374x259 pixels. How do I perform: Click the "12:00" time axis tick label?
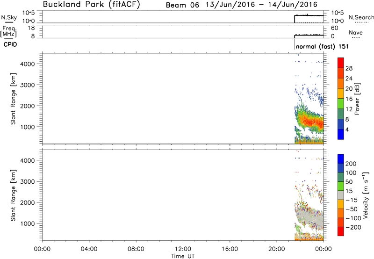[x=183, y=249]
